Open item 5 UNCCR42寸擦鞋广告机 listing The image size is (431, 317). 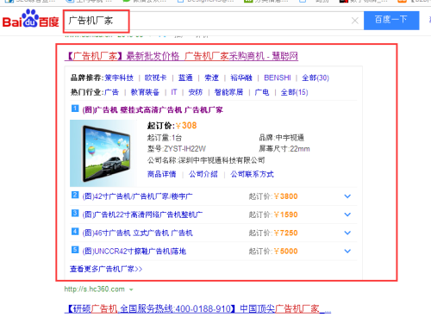pyautogui.click(x=134, y=252)
